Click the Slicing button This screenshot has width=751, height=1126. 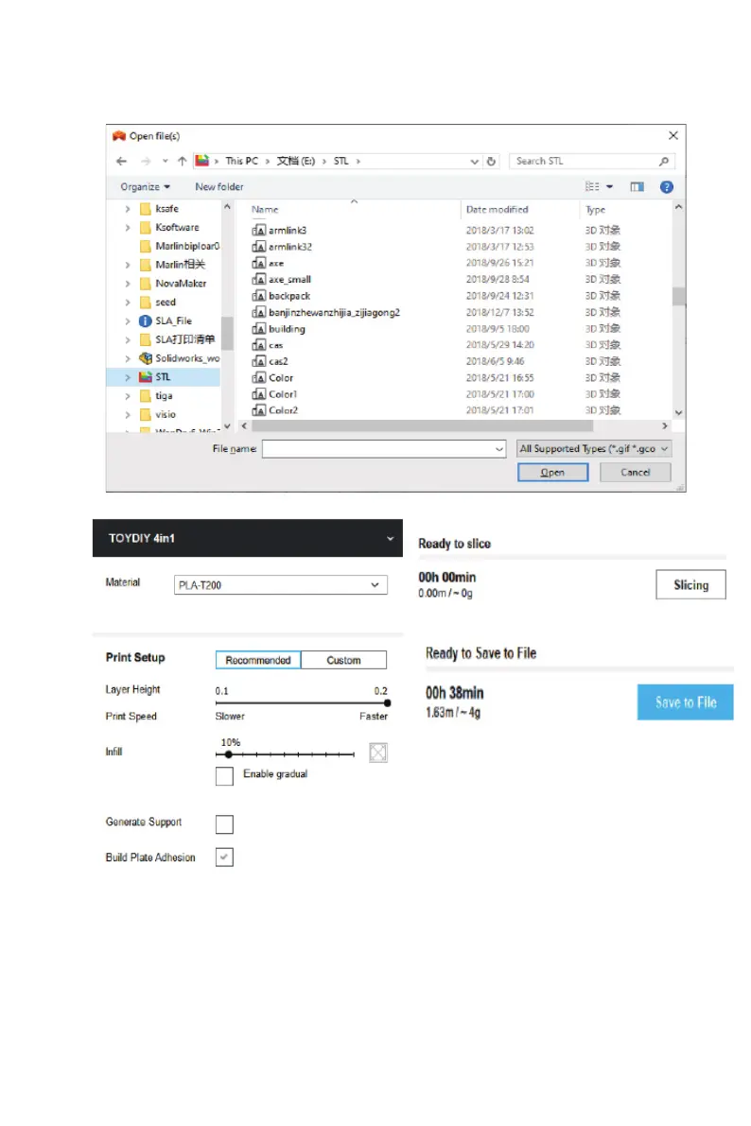(690, 584)
